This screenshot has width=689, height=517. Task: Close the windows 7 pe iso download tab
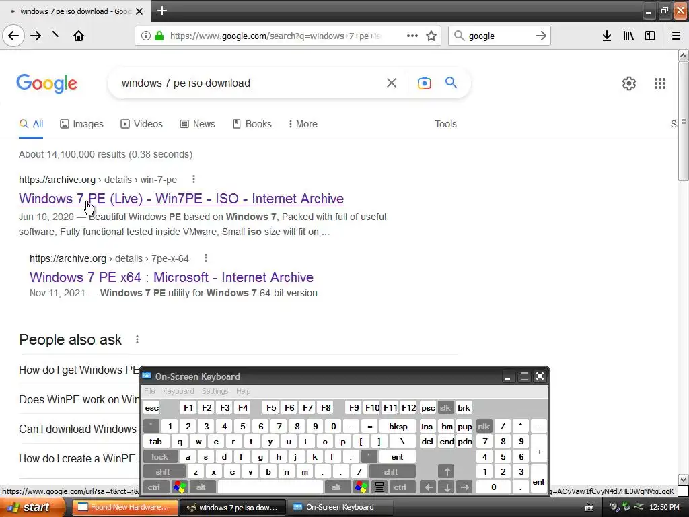click(139, 11)
